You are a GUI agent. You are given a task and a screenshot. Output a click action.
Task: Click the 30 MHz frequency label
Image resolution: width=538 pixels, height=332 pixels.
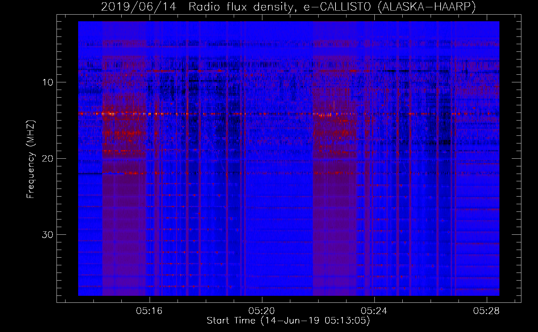pyautogui.click(x=48, y=235)
